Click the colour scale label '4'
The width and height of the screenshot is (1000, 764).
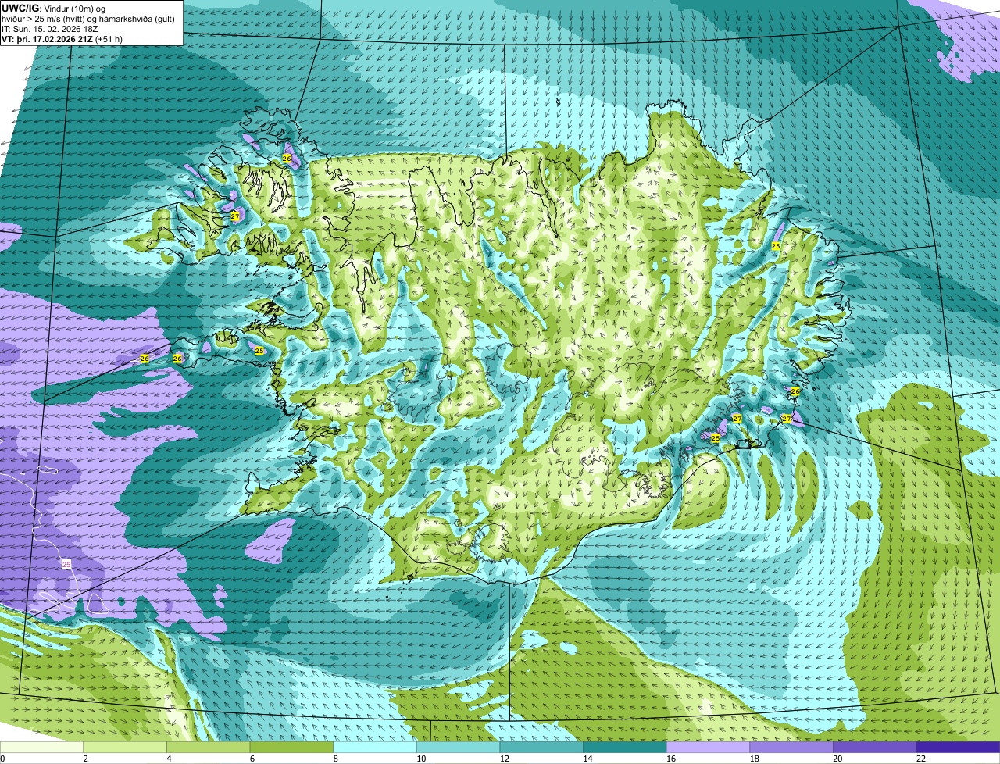169,758
